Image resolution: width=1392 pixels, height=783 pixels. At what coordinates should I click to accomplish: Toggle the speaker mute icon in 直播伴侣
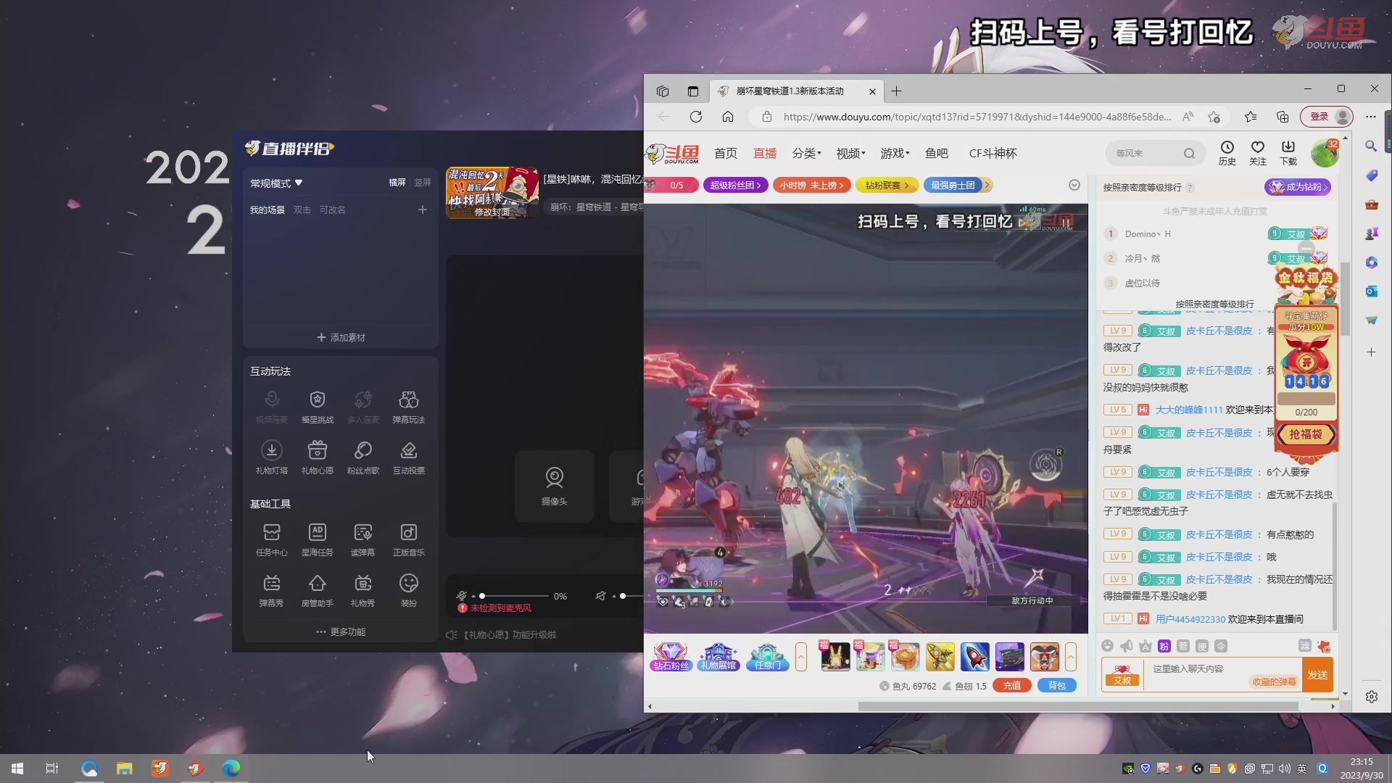click(600, 596)
